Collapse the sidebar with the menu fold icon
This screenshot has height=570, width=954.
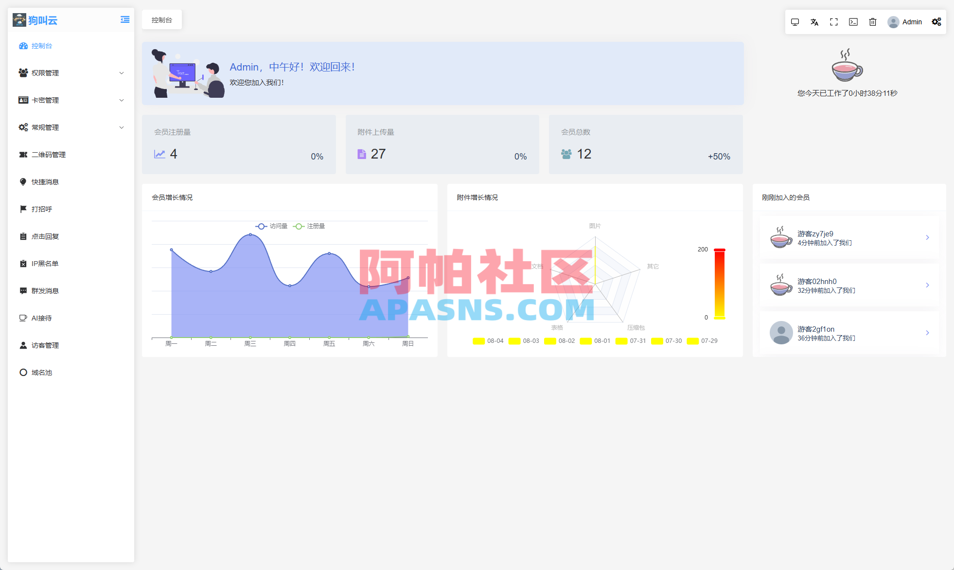pos(125,19)
